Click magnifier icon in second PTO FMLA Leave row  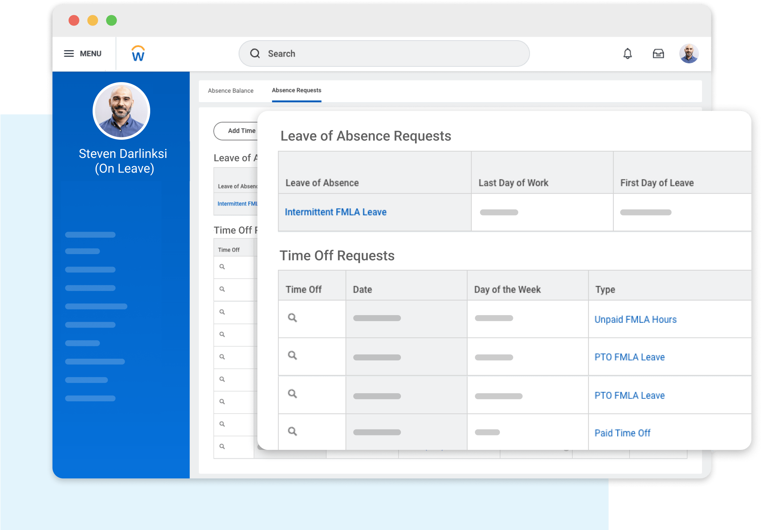[292, 394]
